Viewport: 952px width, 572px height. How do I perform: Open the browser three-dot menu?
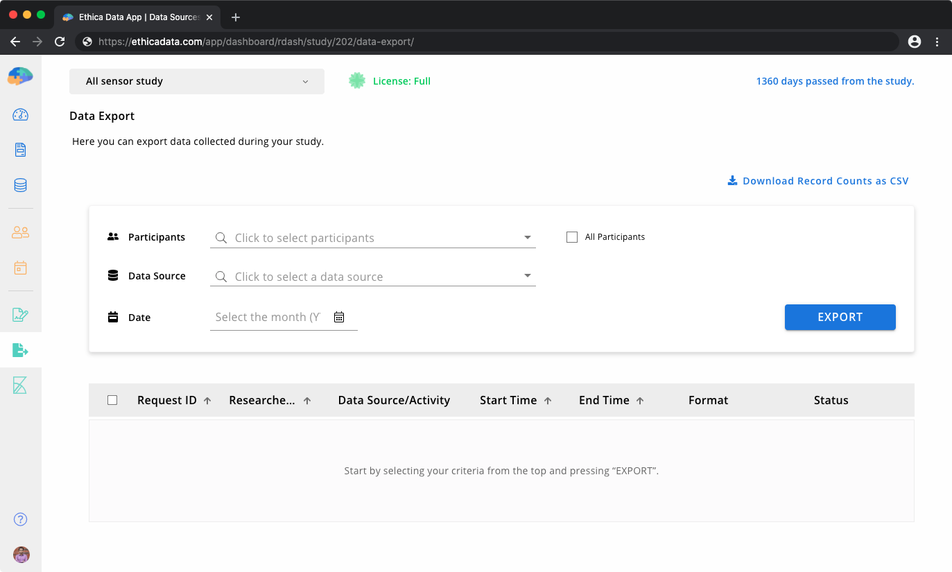coord(937,42)
